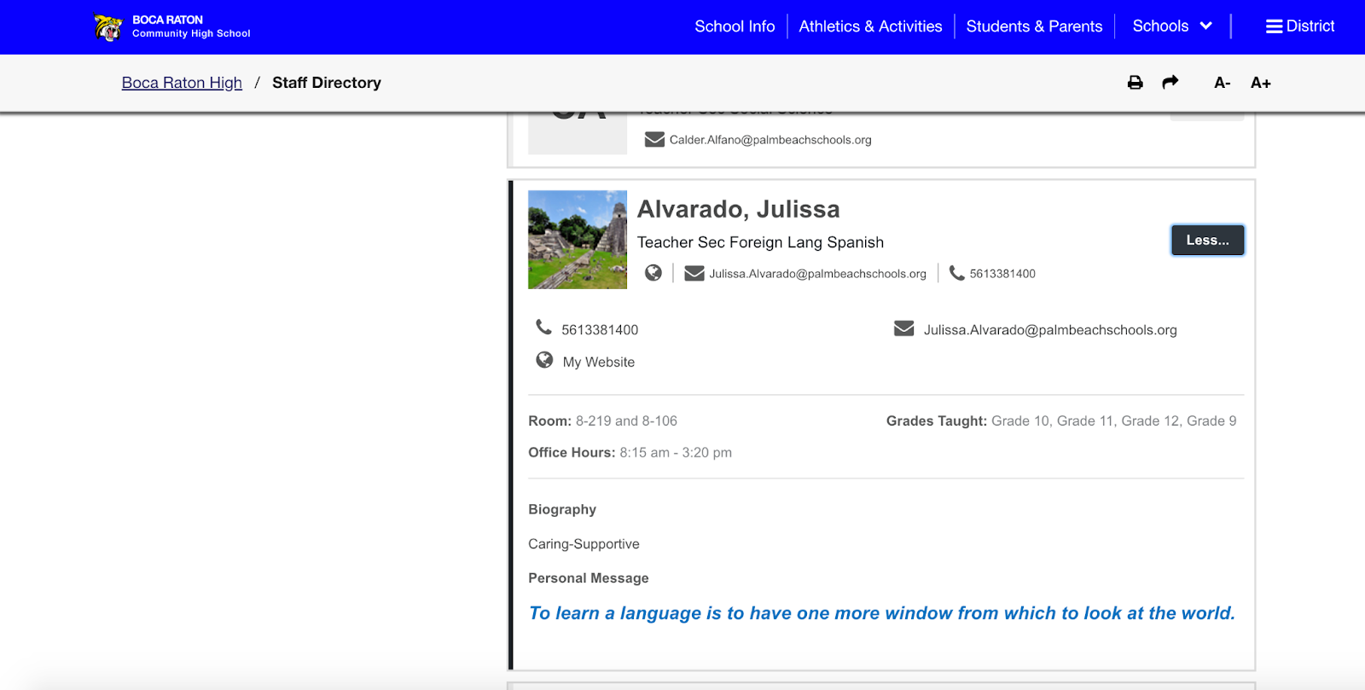1365x690 pixels.
Task: Click globe website icon beside Julissa's email
Action: coord(653,272)
